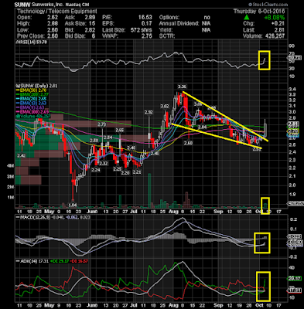Click the Volume value 426,257 in header
The height and width of the screenshot is (309, 304).
click(x=274, y=36)
